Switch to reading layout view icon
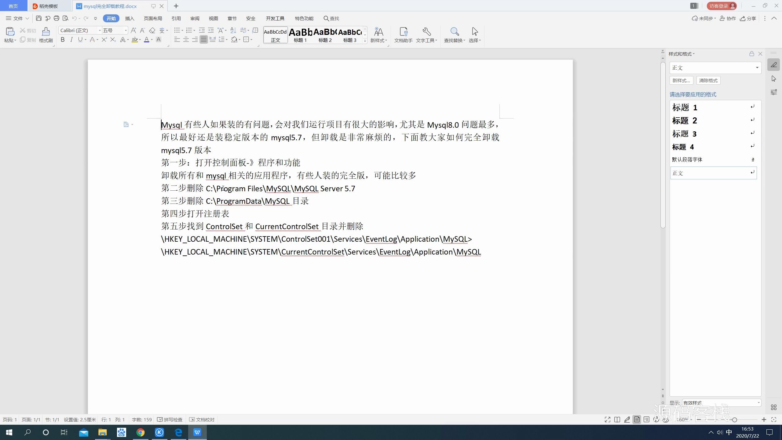 point(617,420)
